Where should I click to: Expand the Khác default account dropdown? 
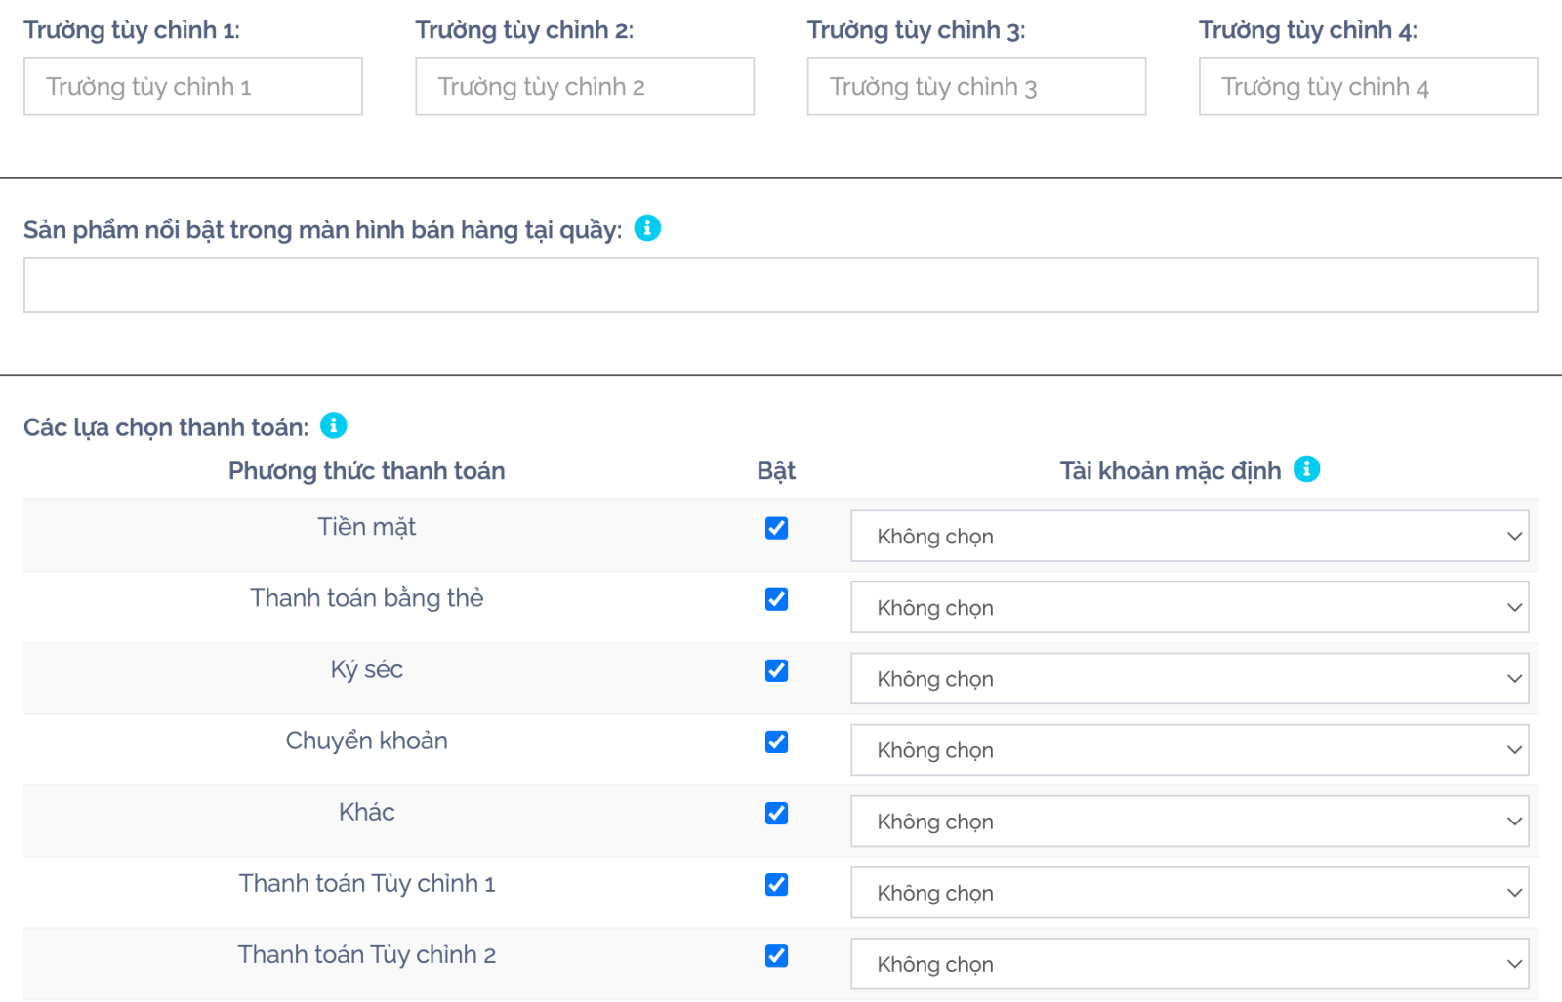tap(1189, 822)
